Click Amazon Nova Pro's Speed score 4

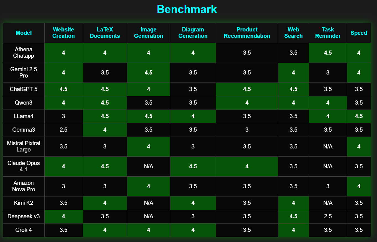pos(359,186)
